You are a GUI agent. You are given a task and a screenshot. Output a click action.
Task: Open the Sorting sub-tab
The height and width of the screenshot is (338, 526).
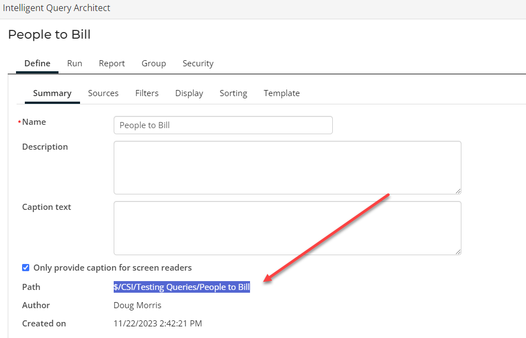(233, 93)
